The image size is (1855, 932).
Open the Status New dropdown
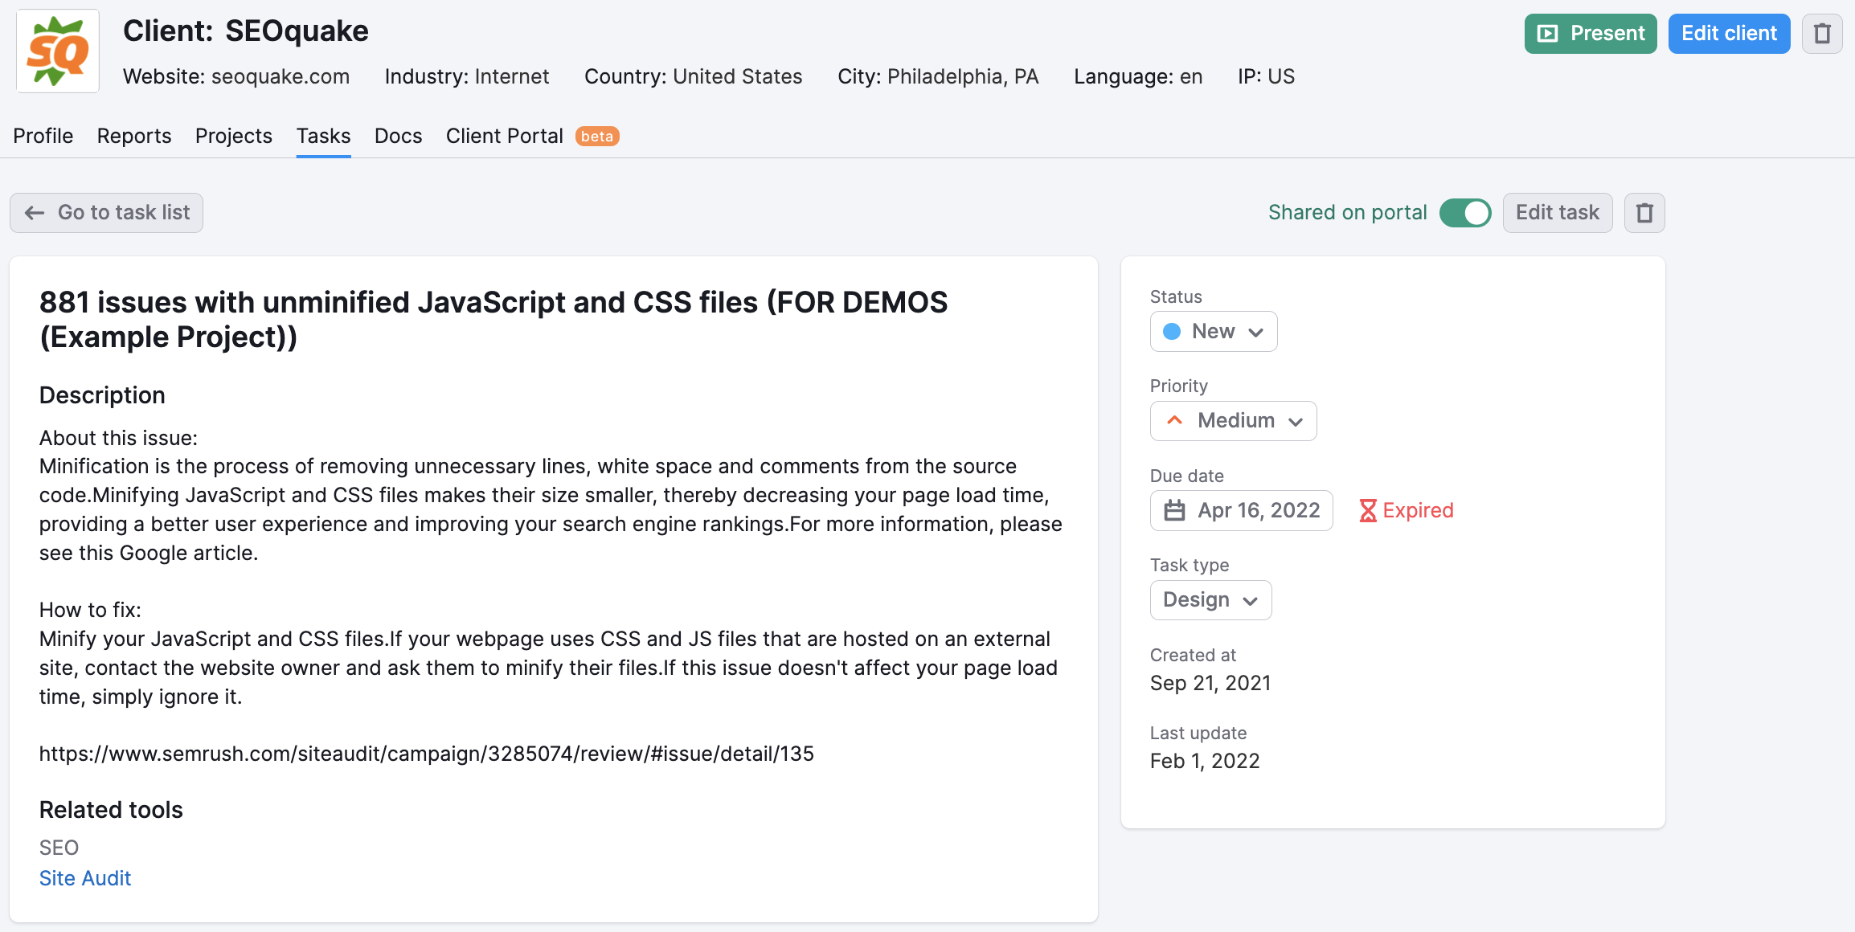[x=1214, y=332]
